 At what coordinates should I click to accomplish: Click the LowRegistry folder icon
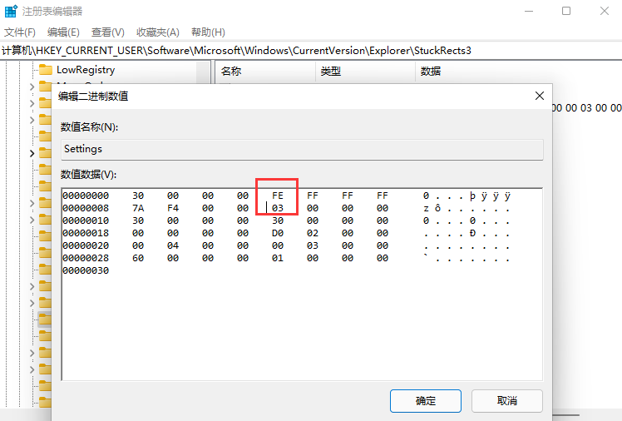click(46, 70)
